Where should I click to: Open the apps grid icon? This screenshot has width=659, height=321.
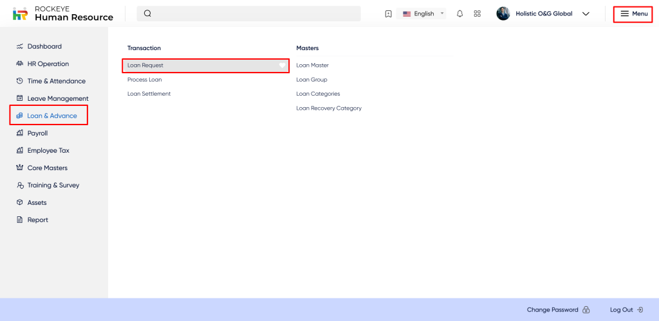477,13
